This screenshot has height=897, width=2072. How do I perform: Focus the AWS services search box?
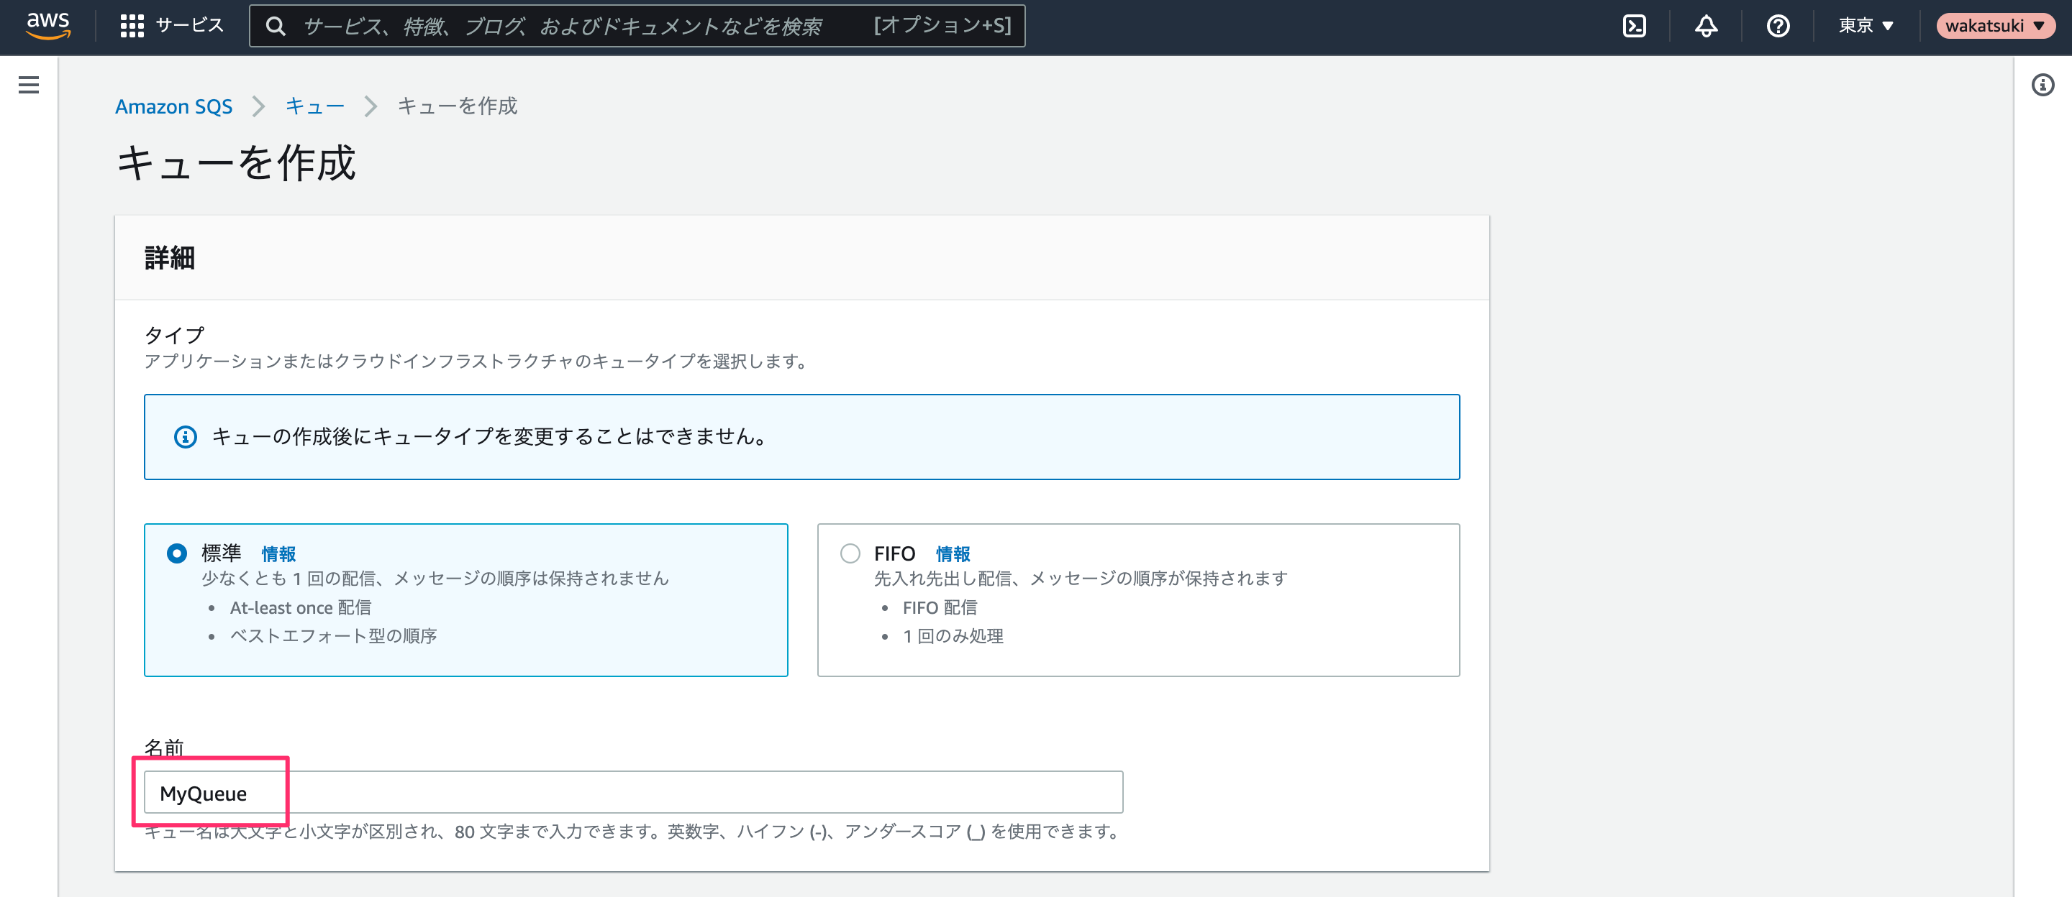637,26
